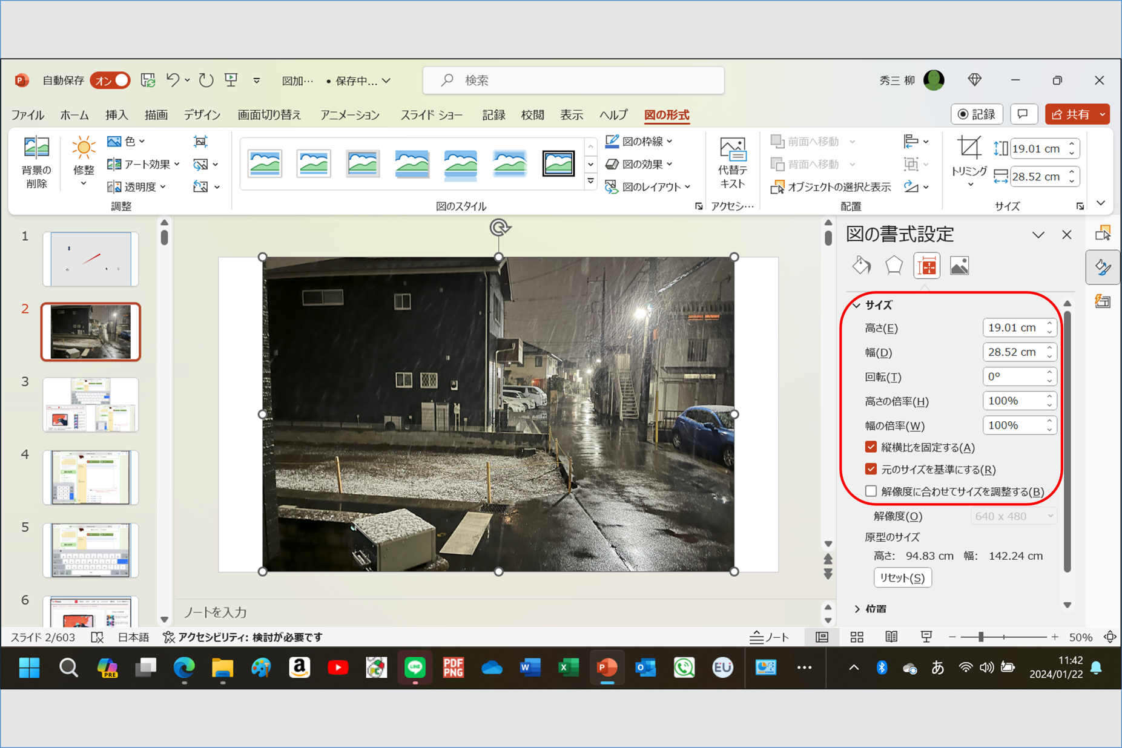Click the fit slide to window icon
The width and height of the screenshot is (1122, 748).
[1110, 637]
